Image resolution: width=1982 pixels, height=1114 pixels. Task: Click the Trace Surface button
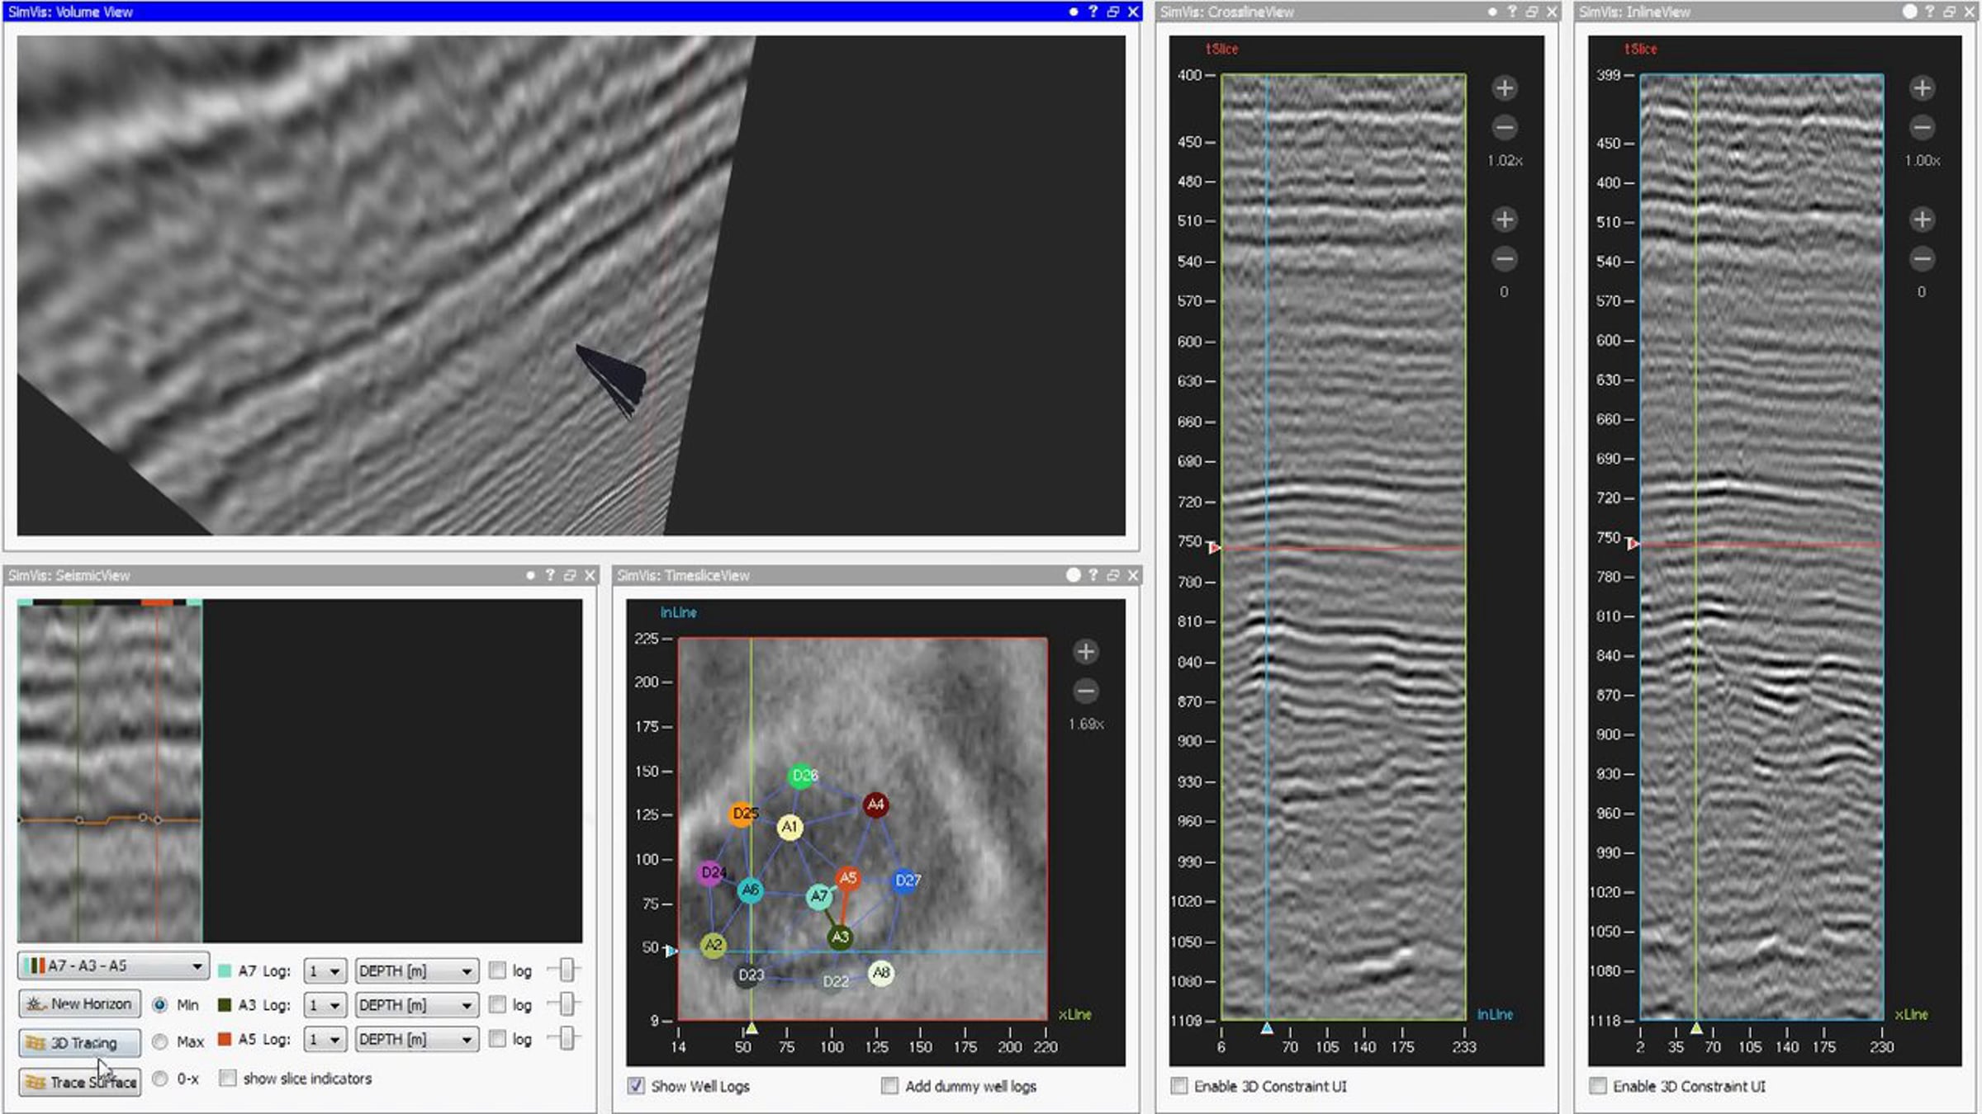coord(79,1082)
